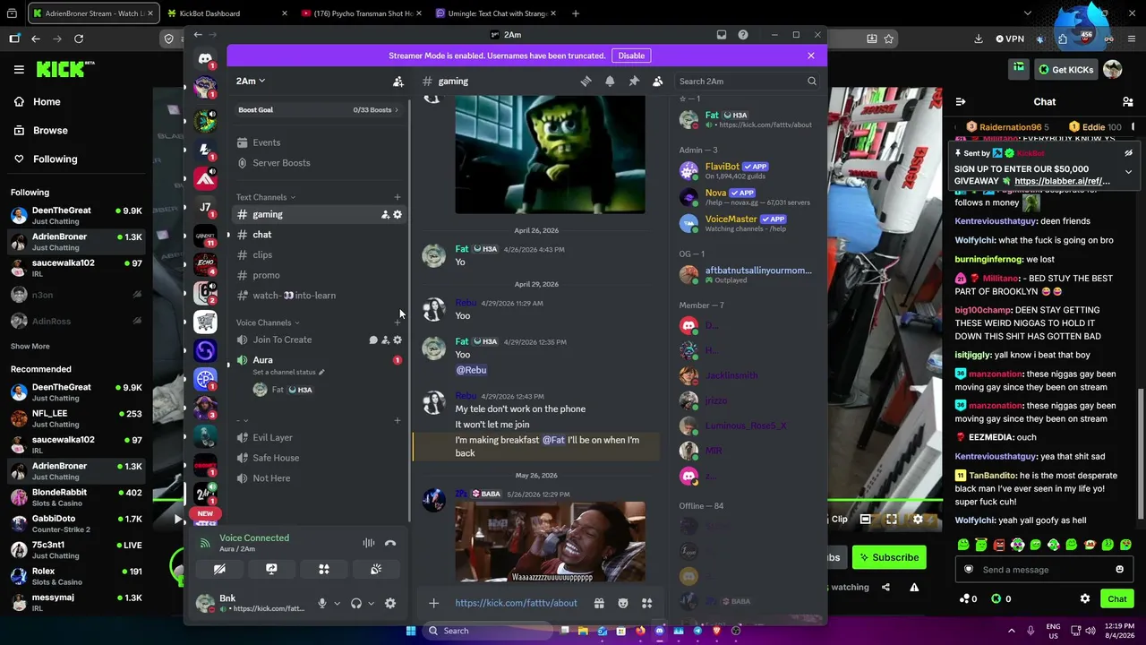1146x645 pixels.
Task: Switch to the KickBot Dashboard browser tab
Action: coord(227,13)
